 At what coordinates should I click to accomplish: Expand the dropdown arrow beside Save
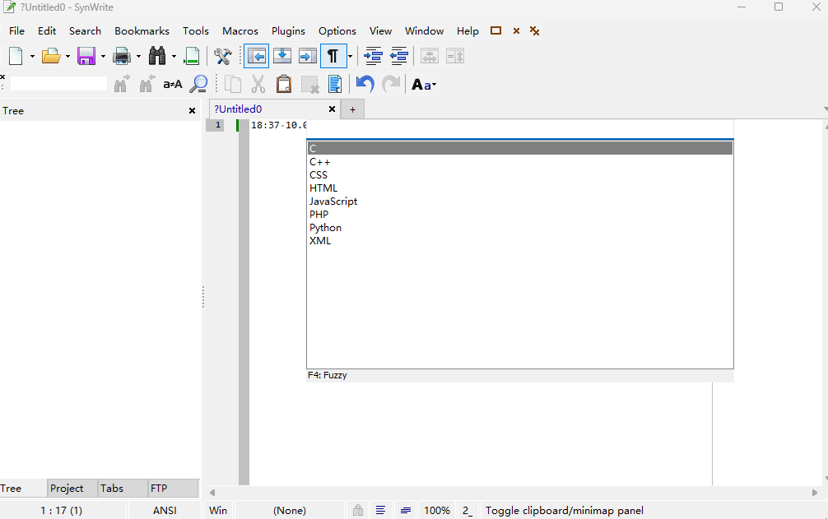pyautogui.click(x=103, y=57)
